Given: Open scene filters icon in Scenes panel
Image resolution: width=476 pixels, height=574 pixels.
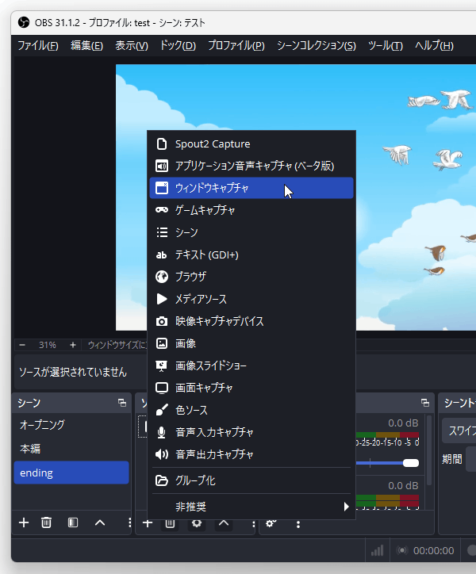Looking at the screenshot, I should coord(73,522).
